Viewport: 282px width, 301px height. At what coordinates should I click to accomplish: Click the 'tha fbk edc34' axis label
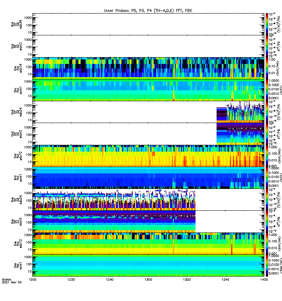pyautogui.click(x=18, y=68)
